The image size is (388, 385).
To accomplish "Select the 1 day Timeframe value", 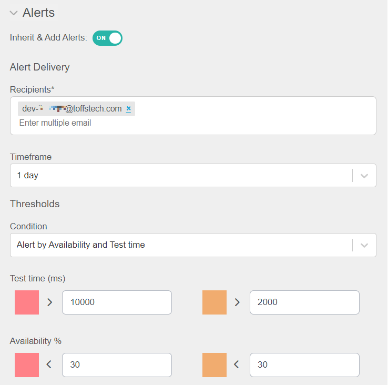I will [x=179, y=176].
